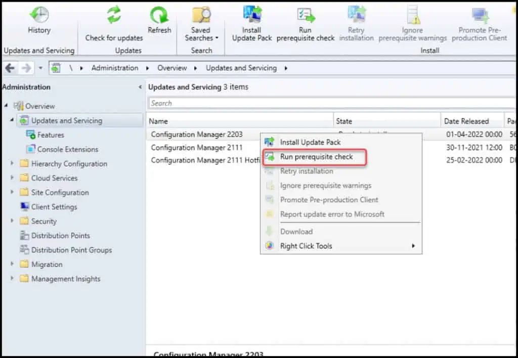Sort by the Name column header
The image size is (518, 358).
click(240, 121)
